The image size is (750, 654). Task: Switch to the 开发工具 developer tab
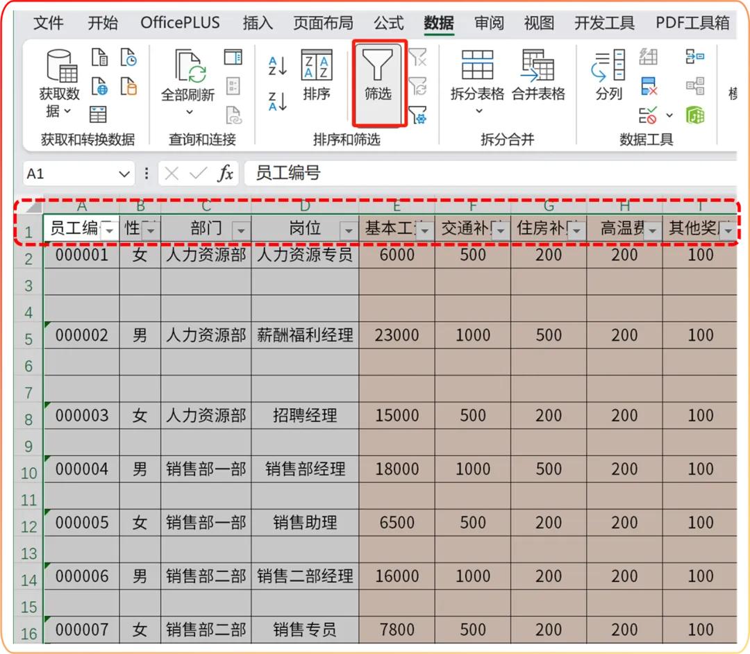pos(604,22)
